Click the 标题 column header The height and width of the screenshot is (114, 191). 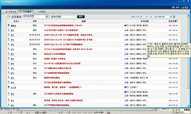point(83,21)
